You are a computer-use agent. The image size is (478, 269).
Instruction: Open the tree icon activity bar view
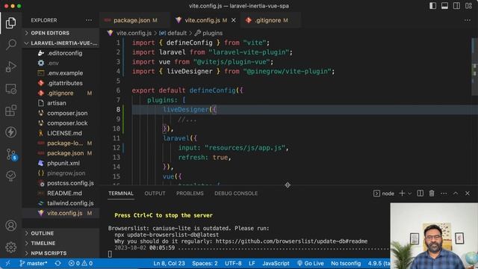click(10, 176)
